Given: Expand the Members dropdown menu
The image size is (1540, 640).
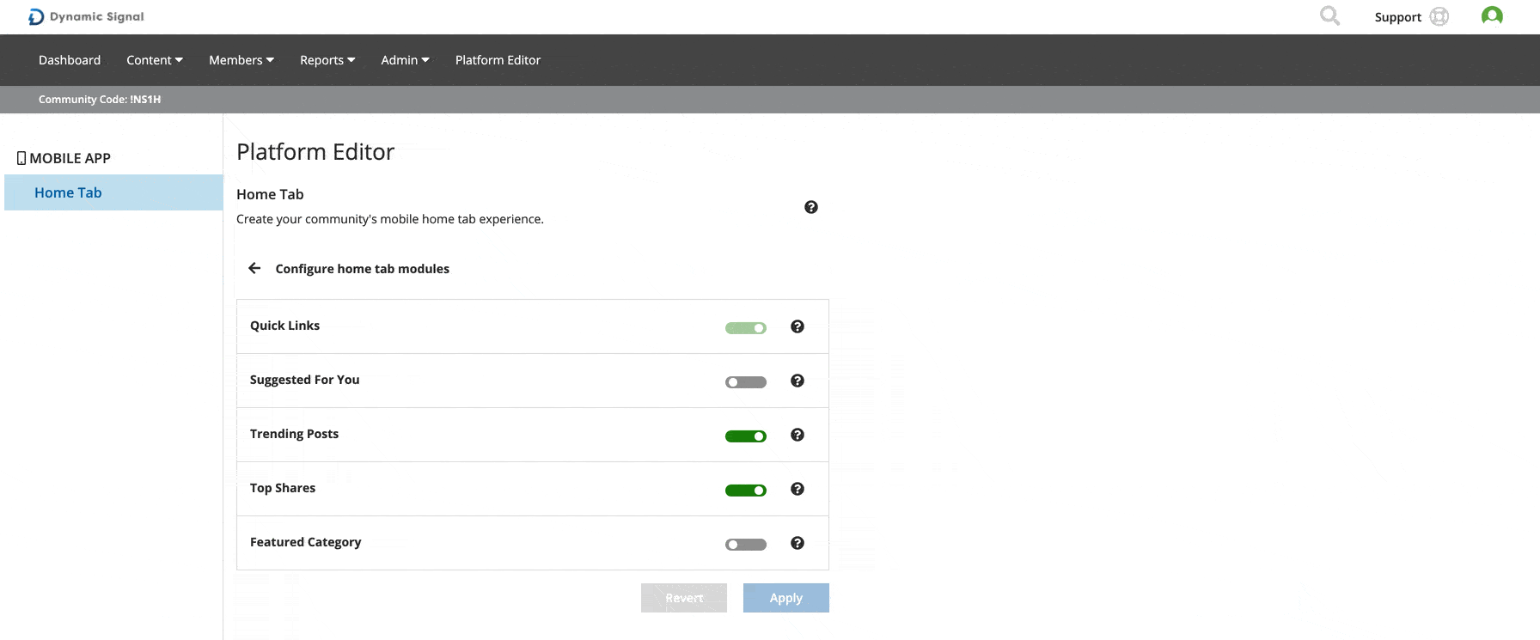Looking at the screenshot, I should (x=241, y=60).
